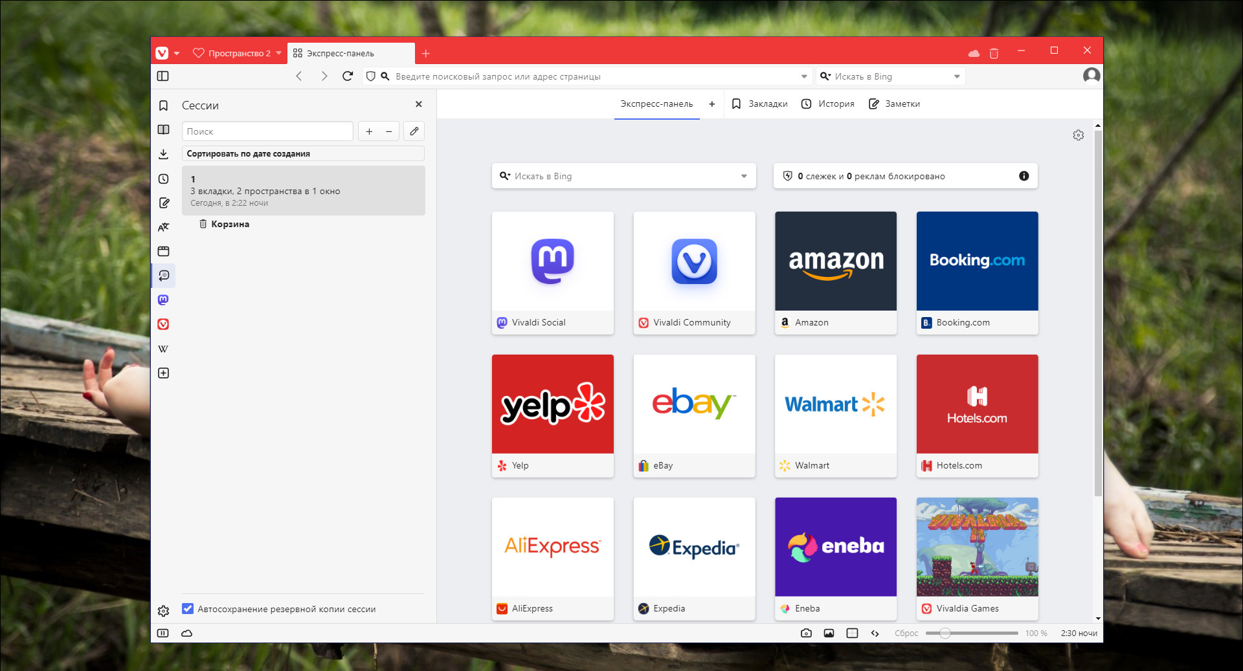Open the Downloads panel icon

pos(163,154)
